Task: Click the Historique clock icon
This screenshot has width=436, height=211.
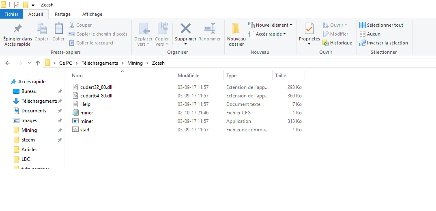Action: [326, 43]
